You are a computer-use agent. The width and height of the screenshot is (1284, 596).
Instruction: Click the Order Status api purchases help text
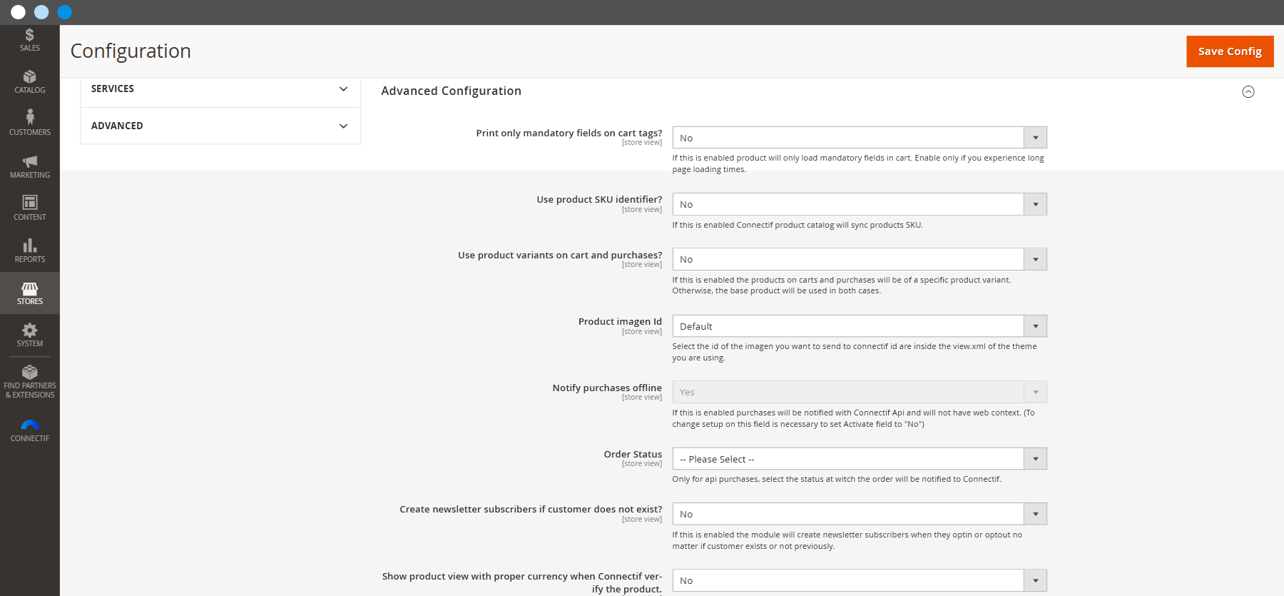coord(837,479)
